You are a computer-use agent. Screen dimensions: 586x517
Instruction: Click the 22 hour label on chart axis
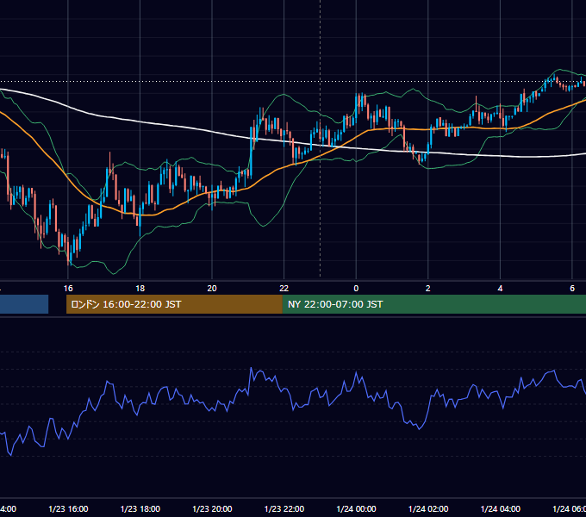284,289
